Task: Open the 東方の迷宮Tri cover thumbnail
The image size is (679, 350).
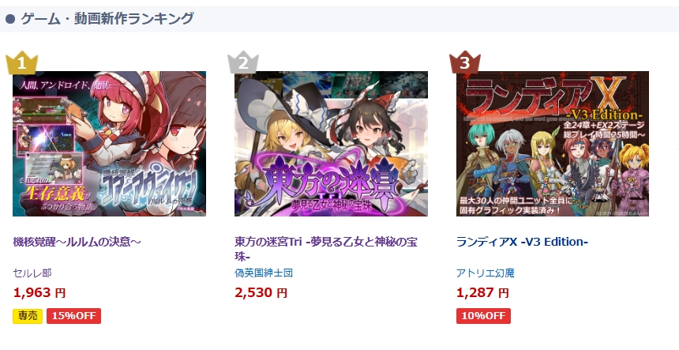Action: tap(331, 144)
